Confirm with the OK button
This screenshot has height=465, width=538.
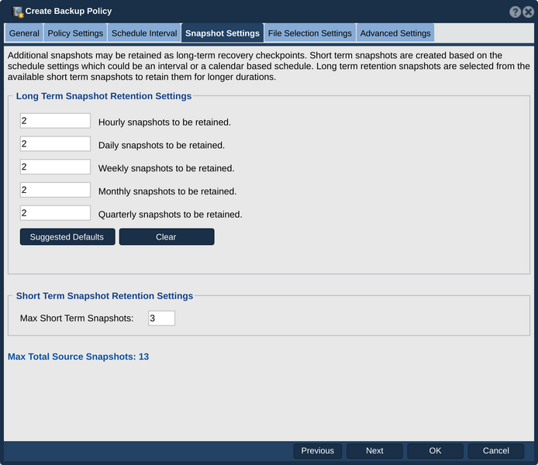tap(436, 451)
